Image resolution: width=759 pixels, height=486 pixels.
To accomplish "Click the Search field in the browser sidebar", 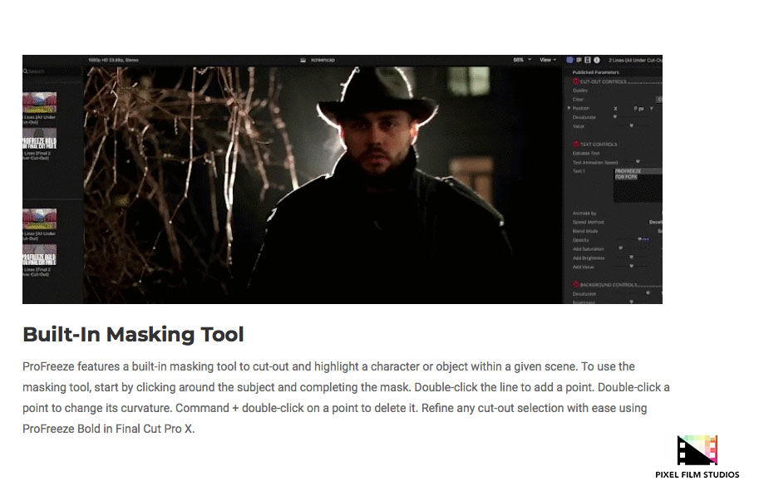I will (52, 71).
